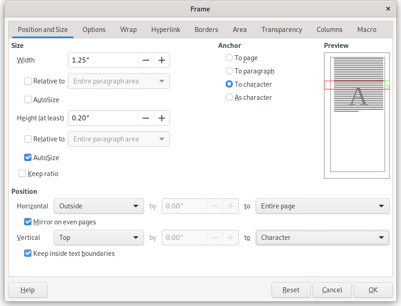This screenshot has width=401, height=306.
Task: Click the Reset button
Action: pyautogui.click(x=291, y=290)
